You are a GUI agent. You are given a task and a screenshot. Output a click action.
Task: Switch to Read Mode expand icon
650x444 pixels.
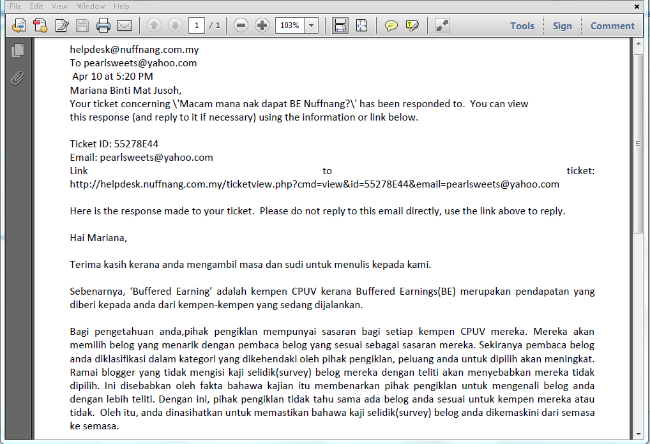(442, 26)
